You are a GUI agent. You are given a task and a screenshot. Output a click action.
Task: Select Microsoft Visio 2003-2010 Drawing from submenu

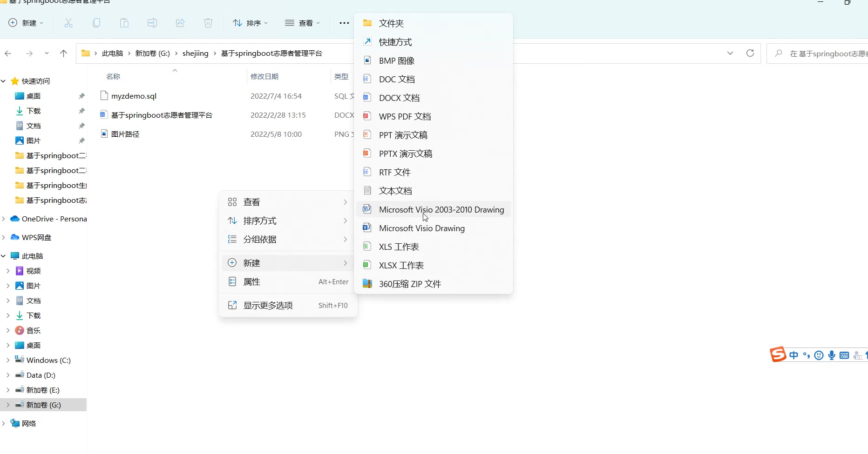click(x=441, y=210)
